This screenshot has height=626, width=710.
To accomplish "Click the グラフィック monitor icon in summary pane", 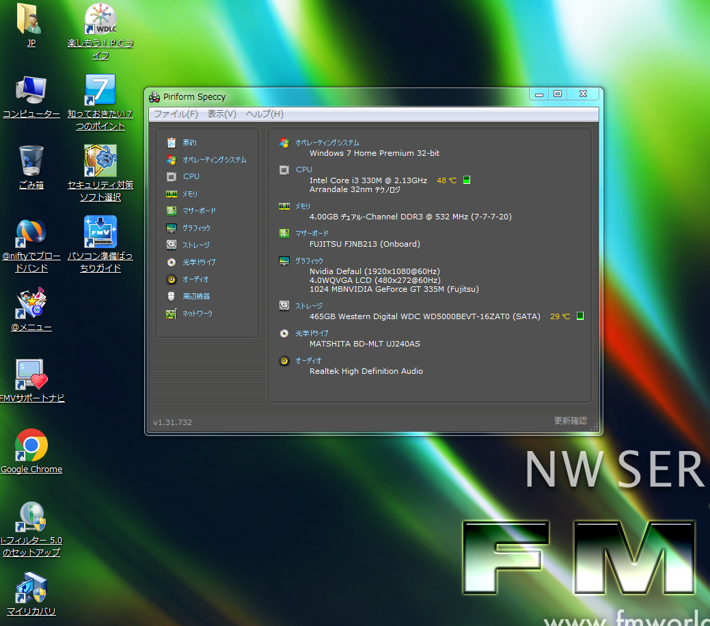I will (284, 261).
